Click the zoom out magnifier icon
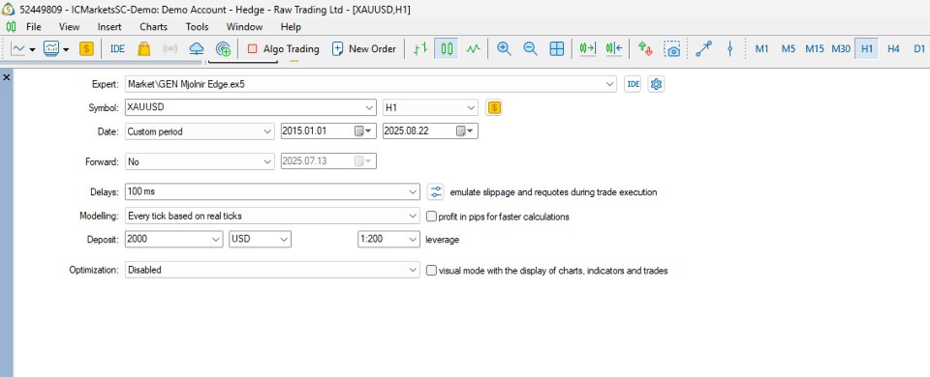The width and height of the screenshot is (930, 377). [530, 49]
